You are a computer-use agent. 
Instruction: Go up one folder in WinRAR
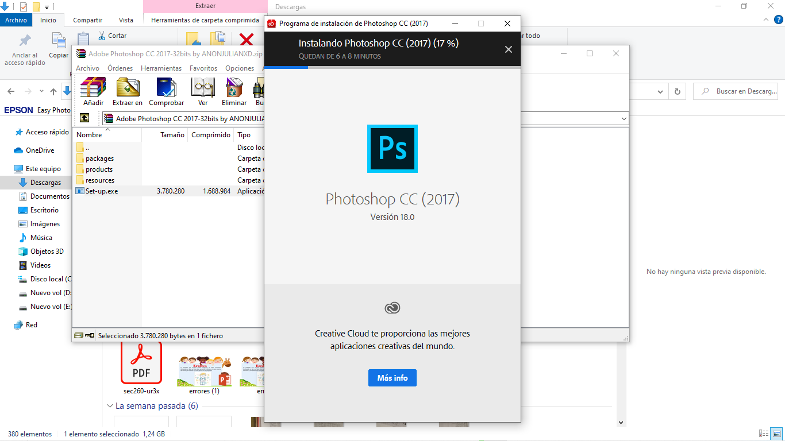(84, 118)
